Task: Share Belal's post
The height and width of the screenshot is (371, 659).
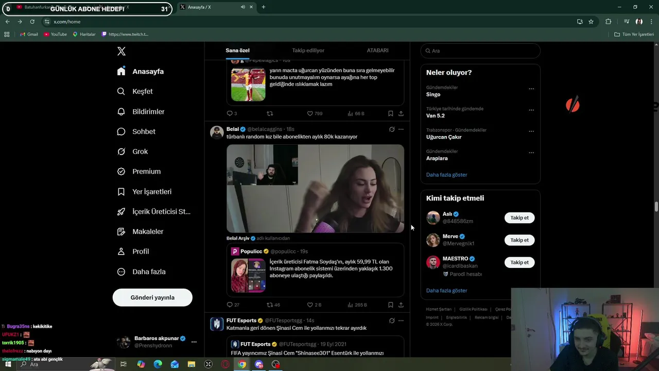Action: point(401,305)
